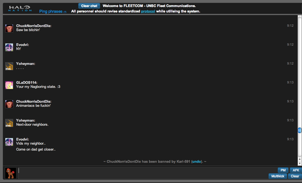Click the 'Saw be bitchin'' message text
This screenshot has width=302, height=183.
[x=28, y=30]
